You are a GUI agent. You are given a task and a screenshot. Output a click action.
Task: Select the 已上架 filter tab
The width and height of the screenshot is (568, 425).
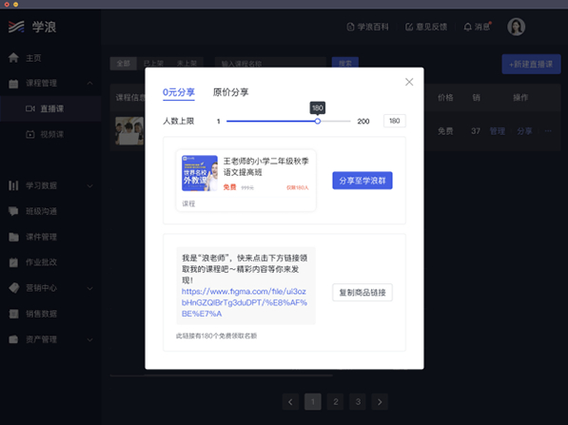coord(153,64)
